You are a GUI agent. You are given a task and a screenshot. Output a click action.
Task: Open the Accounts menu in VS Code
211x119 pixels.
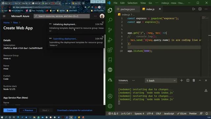pyautogui.click(x=110, y=96)
